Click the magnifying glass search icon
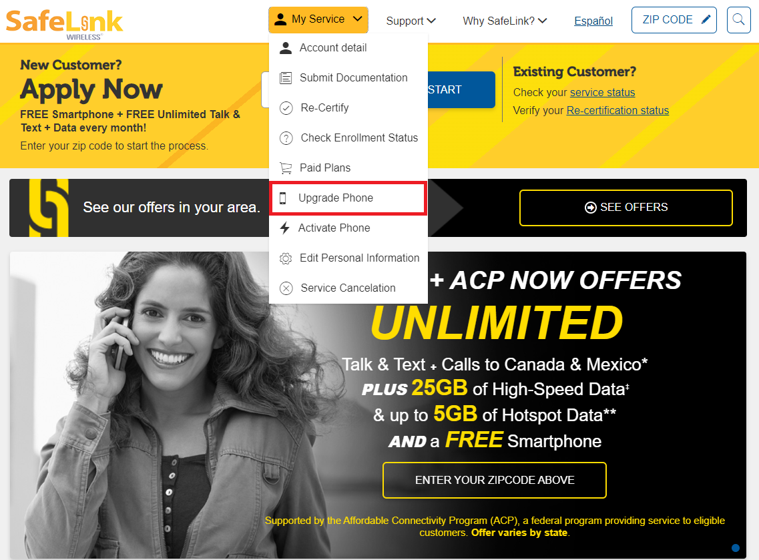Screen dimensions: 759x560 pos(738,20)
